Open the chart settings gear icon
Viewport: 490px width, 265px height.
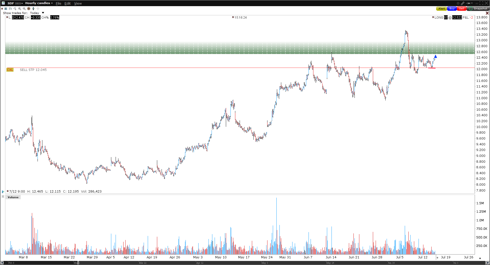click(458, 3)
